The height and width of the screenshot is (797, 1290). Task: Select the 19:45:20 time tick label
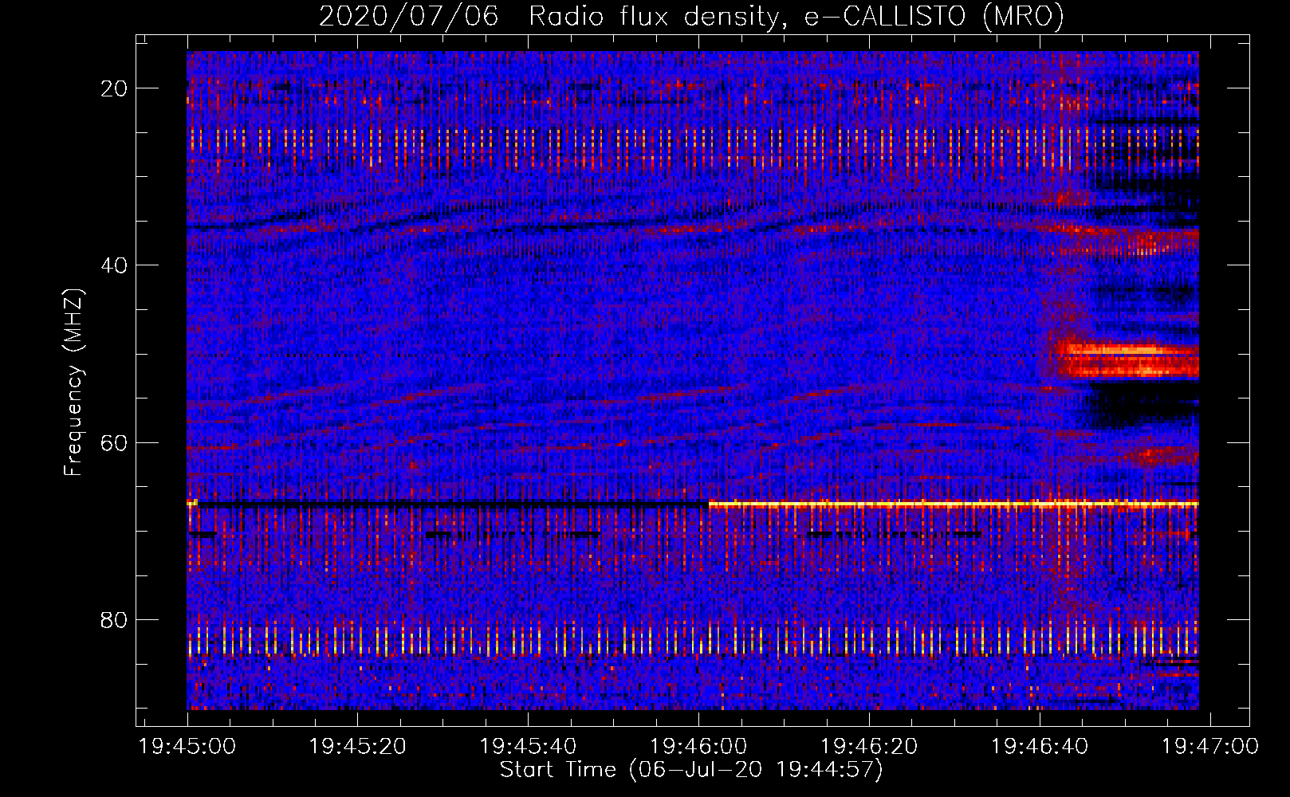pyautogui.click(x=357, y=747)
